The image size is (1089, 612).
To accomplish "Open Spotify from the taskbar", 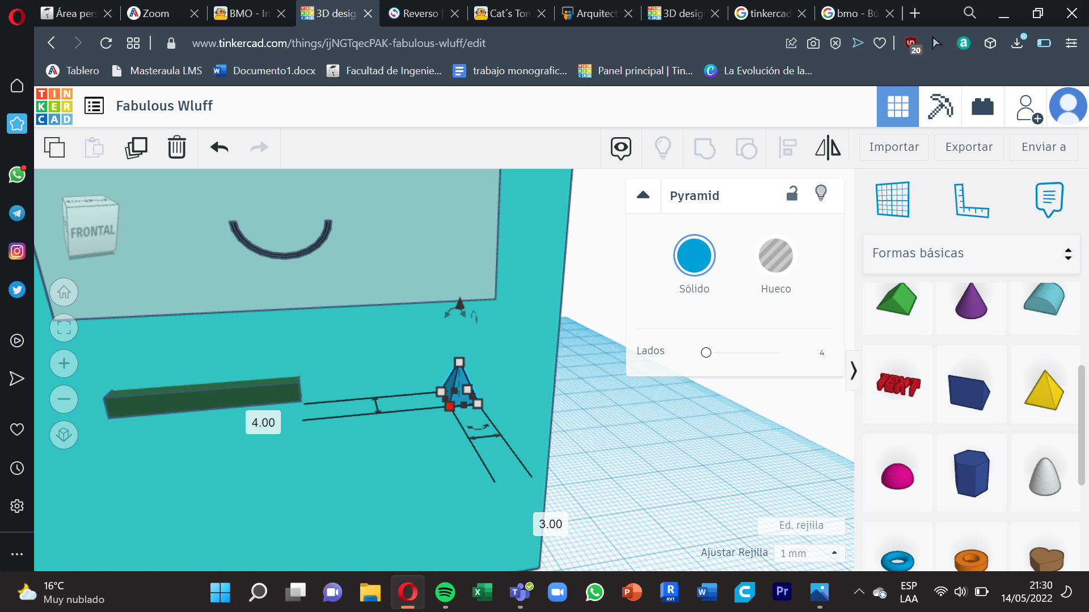I will click(x=445, y=592).
